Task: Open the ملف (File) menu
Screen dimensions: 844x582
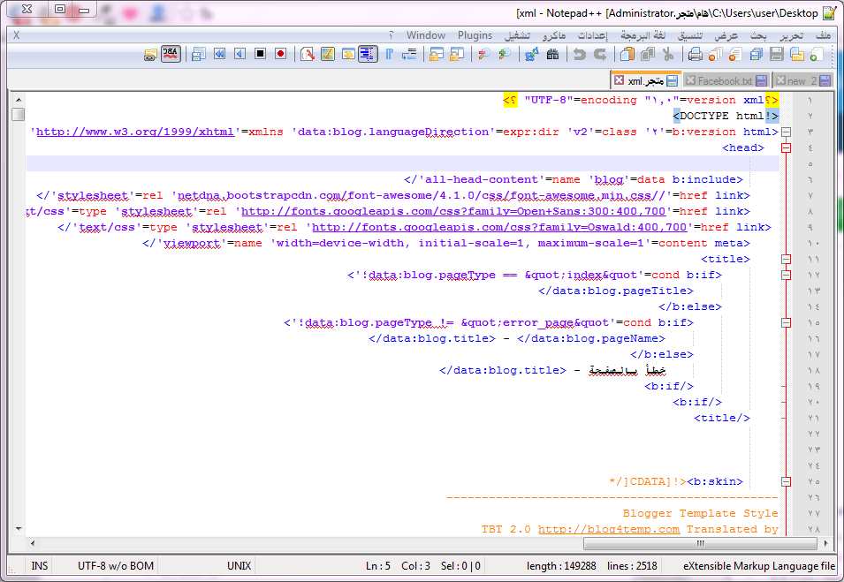Action: pyautogui.click(x=823, y=35)
